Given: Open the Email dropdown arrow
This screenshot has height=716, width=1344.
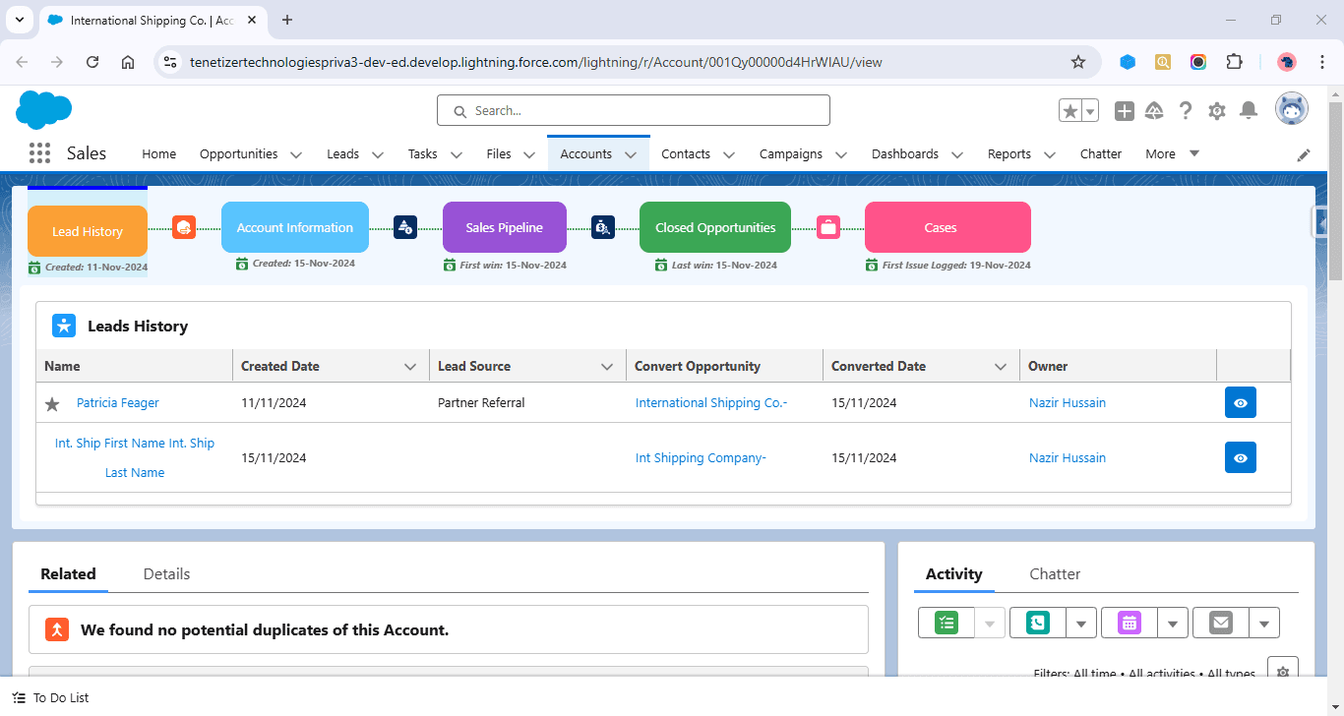Looking at the screenshot, I should click(x=1264, y=623).
